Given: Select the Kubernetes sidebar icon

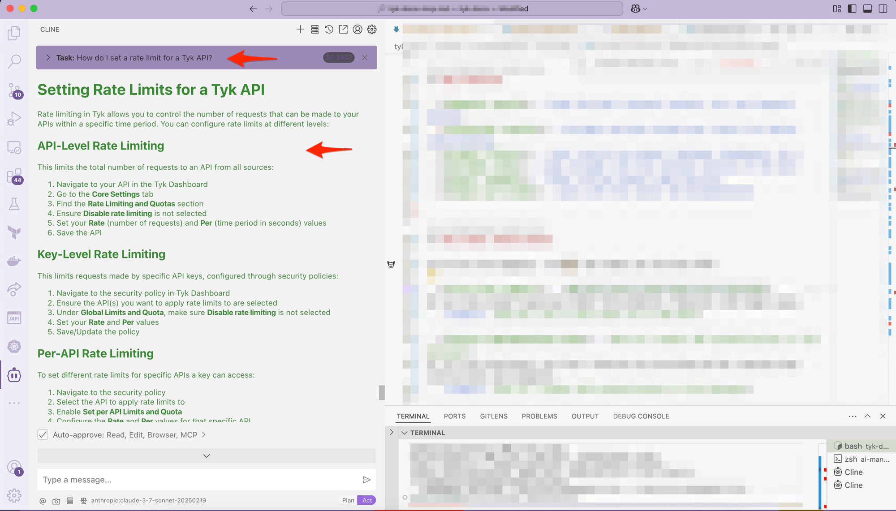Looking at the screenshot, I should click(14, 346).
